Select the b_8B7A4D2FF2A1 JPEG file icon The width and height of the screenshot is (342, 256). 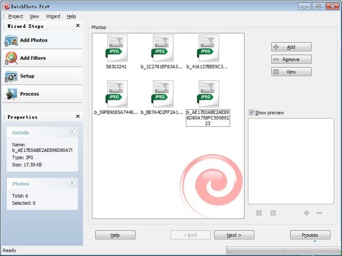click(x=162, y=94)
